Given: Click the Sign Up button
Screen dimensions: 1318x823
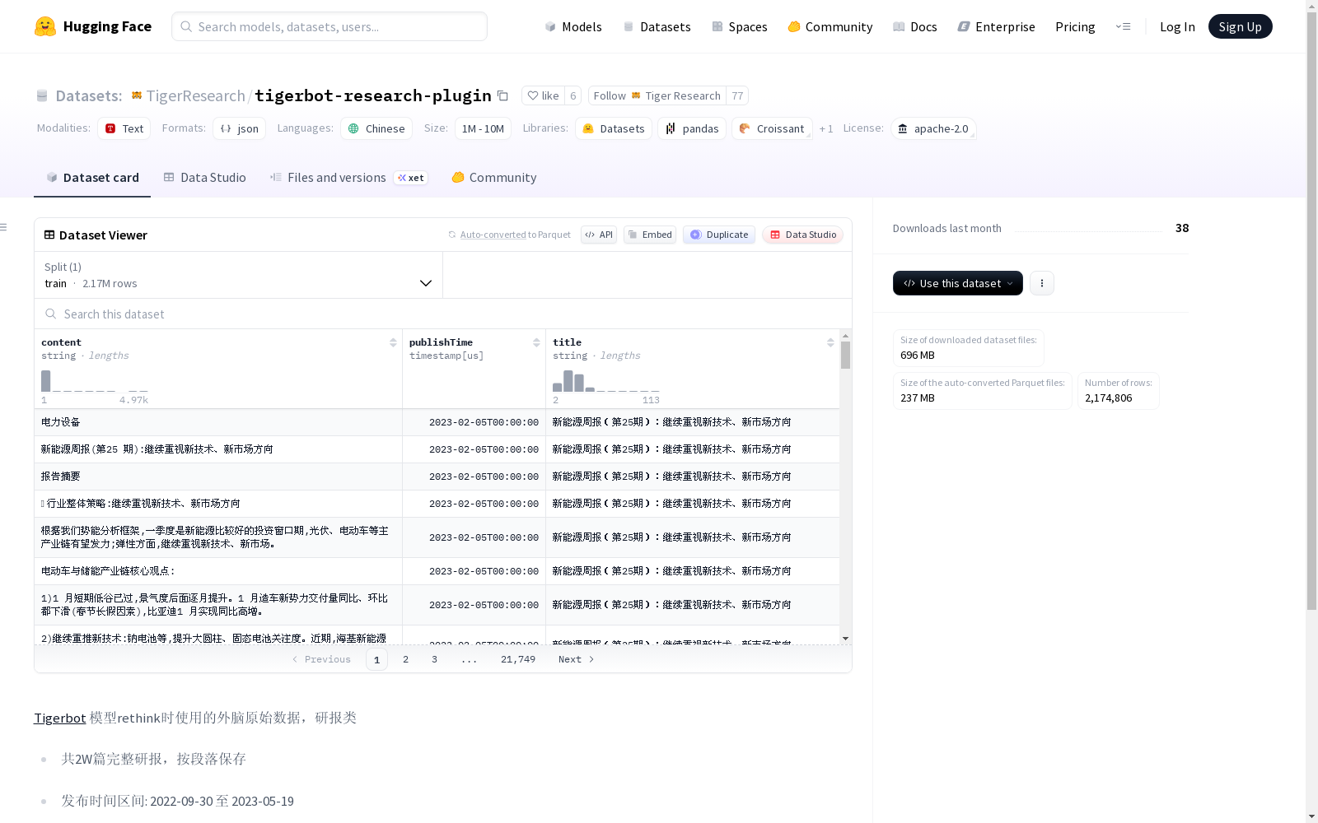Looking at the screenshot, I should [x=1240, y=26].
